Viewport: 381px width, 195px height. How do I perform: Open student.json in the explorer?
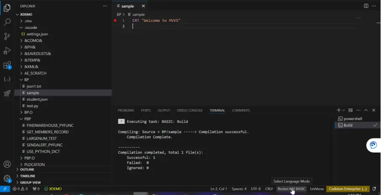37,99
